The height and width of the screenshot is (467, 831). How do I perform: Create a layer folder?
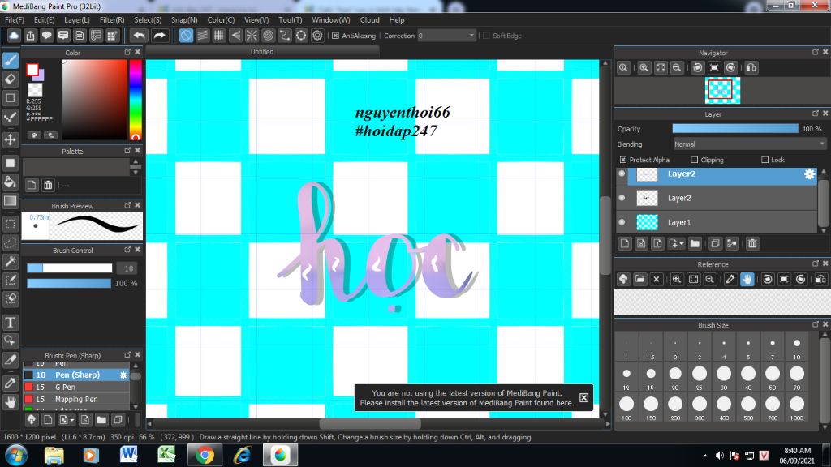[x=695, y=243]
